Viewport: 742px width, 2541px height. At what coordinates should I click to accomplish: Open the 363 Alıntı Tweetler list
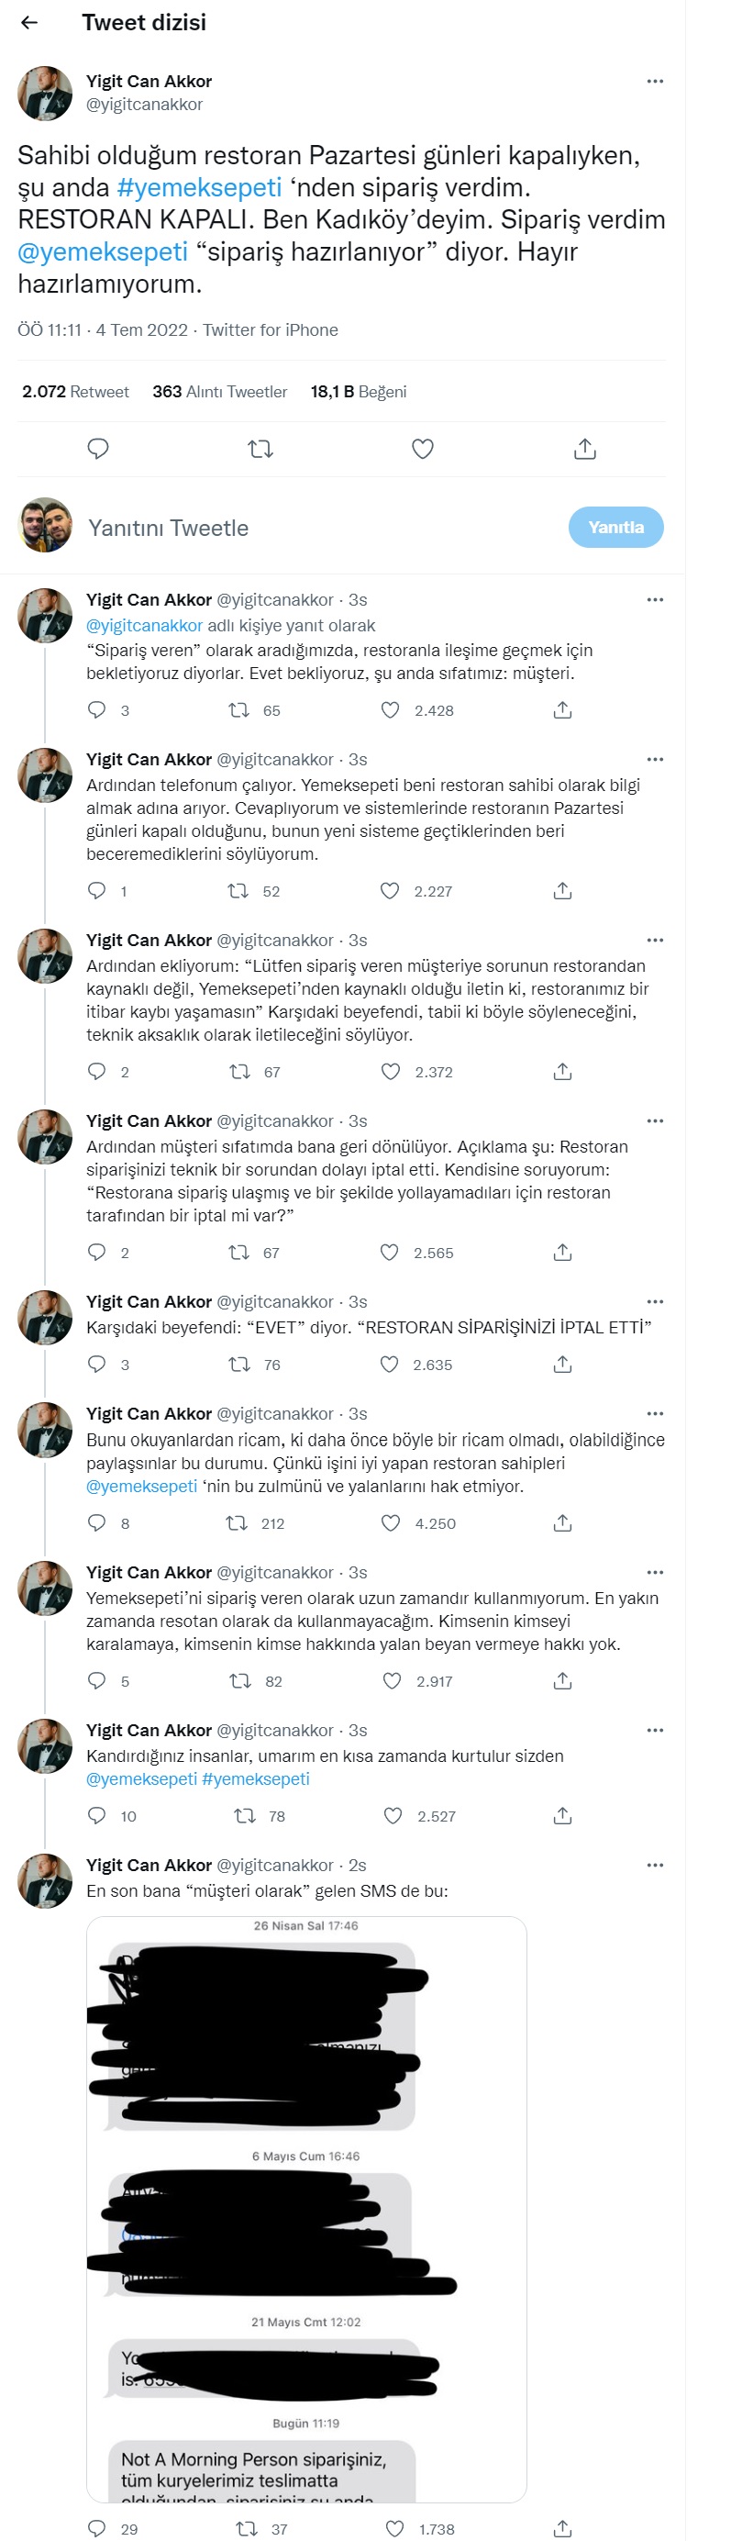(220, 392)
